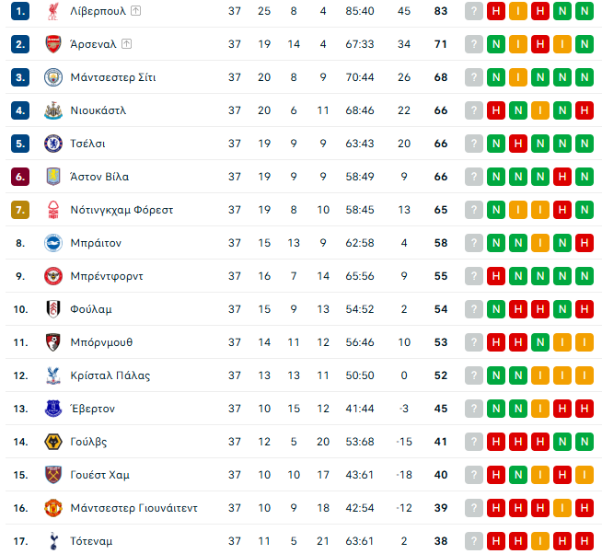Click the promotion arrow icon beside Άρσεναλ

tap(127, 44)
